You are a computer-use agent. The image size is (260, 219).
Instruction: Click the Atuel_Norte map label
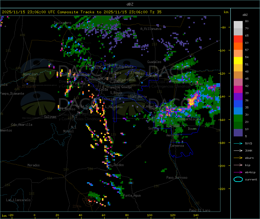click(x=137, y=97)
